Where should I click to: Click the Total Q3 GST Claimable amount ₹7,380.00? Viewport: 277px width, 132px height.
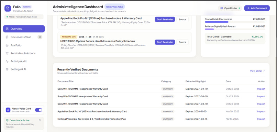(257, 37)
